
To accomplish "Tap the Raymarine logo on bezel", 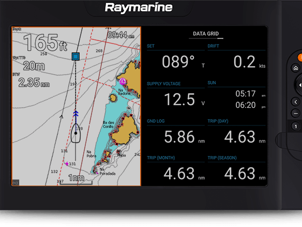I will 139,8.
